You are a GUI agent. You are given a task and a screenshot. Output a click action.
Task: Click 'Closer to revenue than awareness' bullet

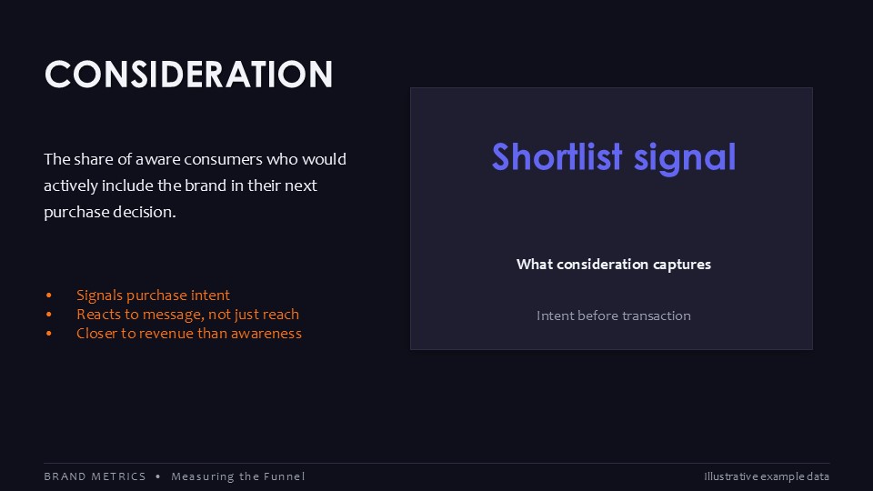pyautogui.click(x=189, y=334)
